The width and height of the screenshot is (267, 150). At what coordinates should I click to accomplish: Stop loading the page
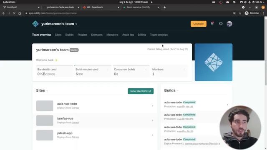[x=14, y=13]
